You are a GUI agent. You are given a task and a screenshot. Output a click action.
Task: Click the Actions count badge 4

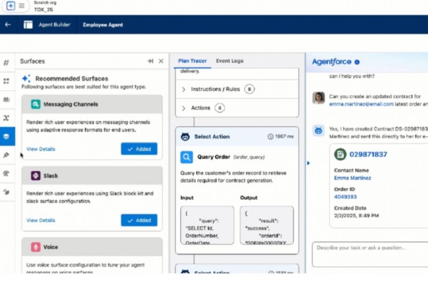click(220, 108)
